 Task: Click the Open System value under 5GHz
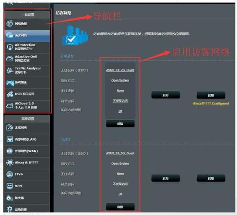tap(120, 163)
